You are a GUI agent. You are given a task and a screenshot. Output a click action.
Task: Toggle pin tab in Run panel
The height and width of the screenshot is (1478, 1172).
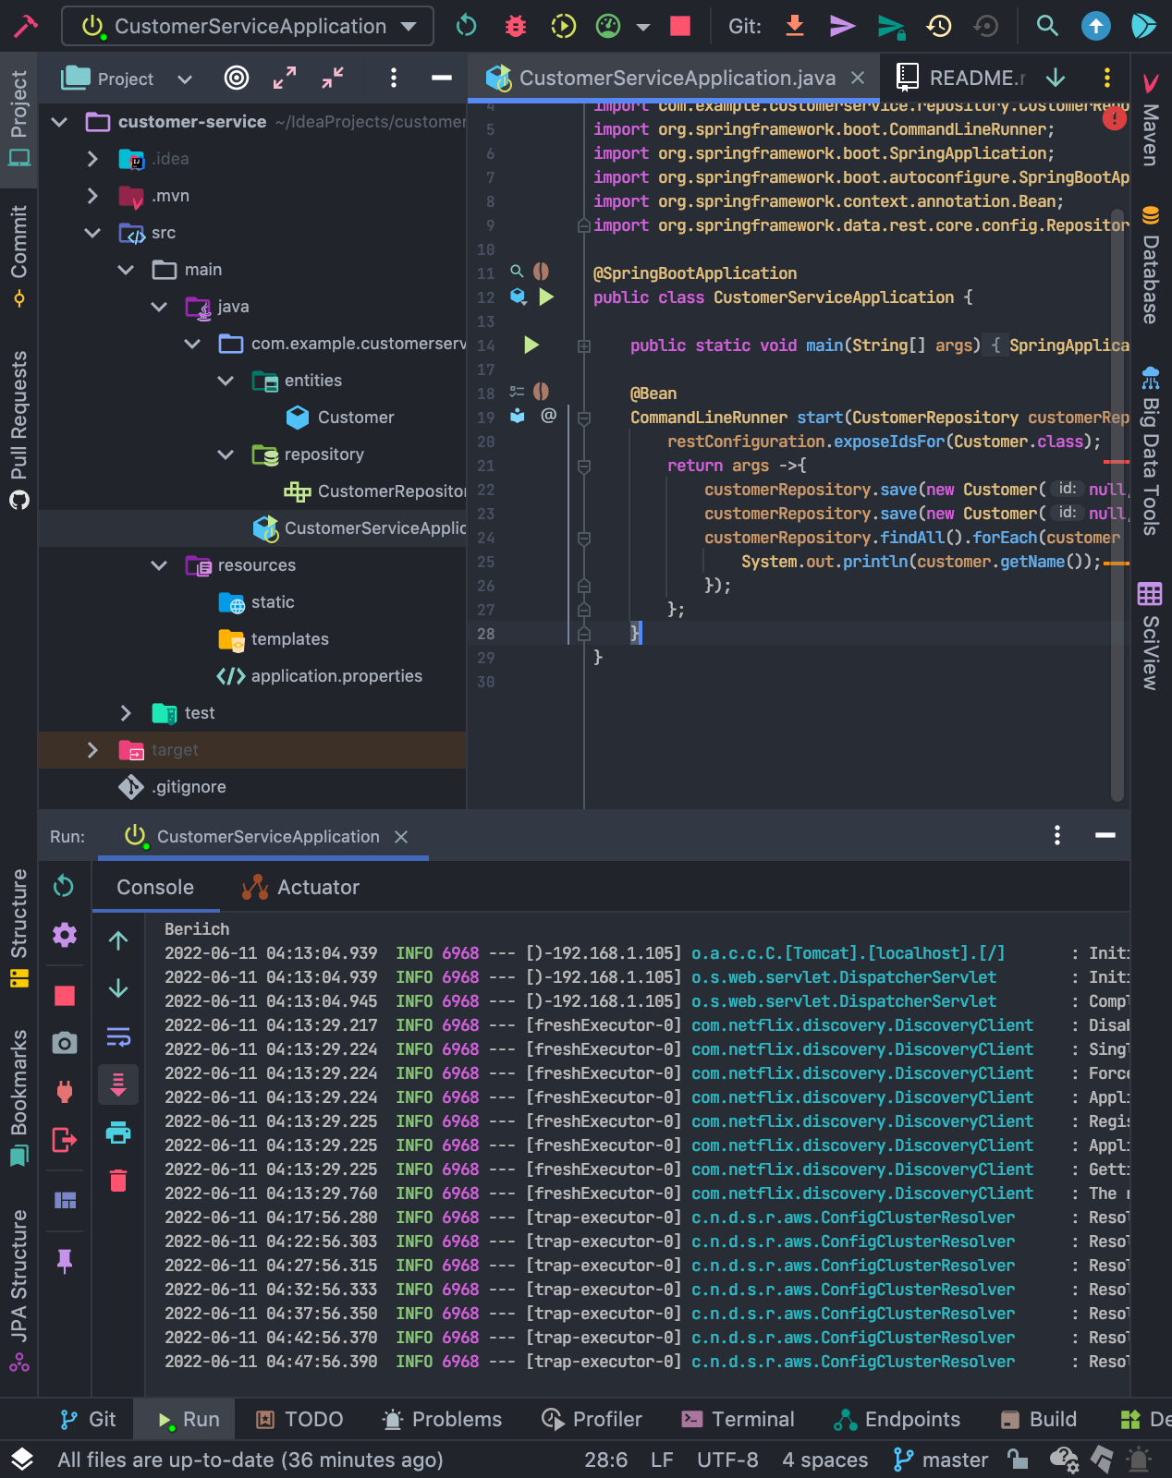click(65, 1261)
